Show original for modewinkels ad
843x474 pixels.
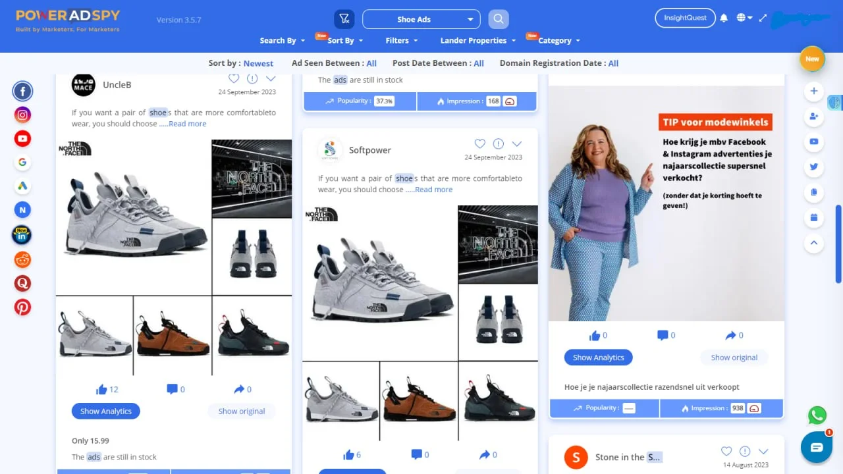(734, 357)
